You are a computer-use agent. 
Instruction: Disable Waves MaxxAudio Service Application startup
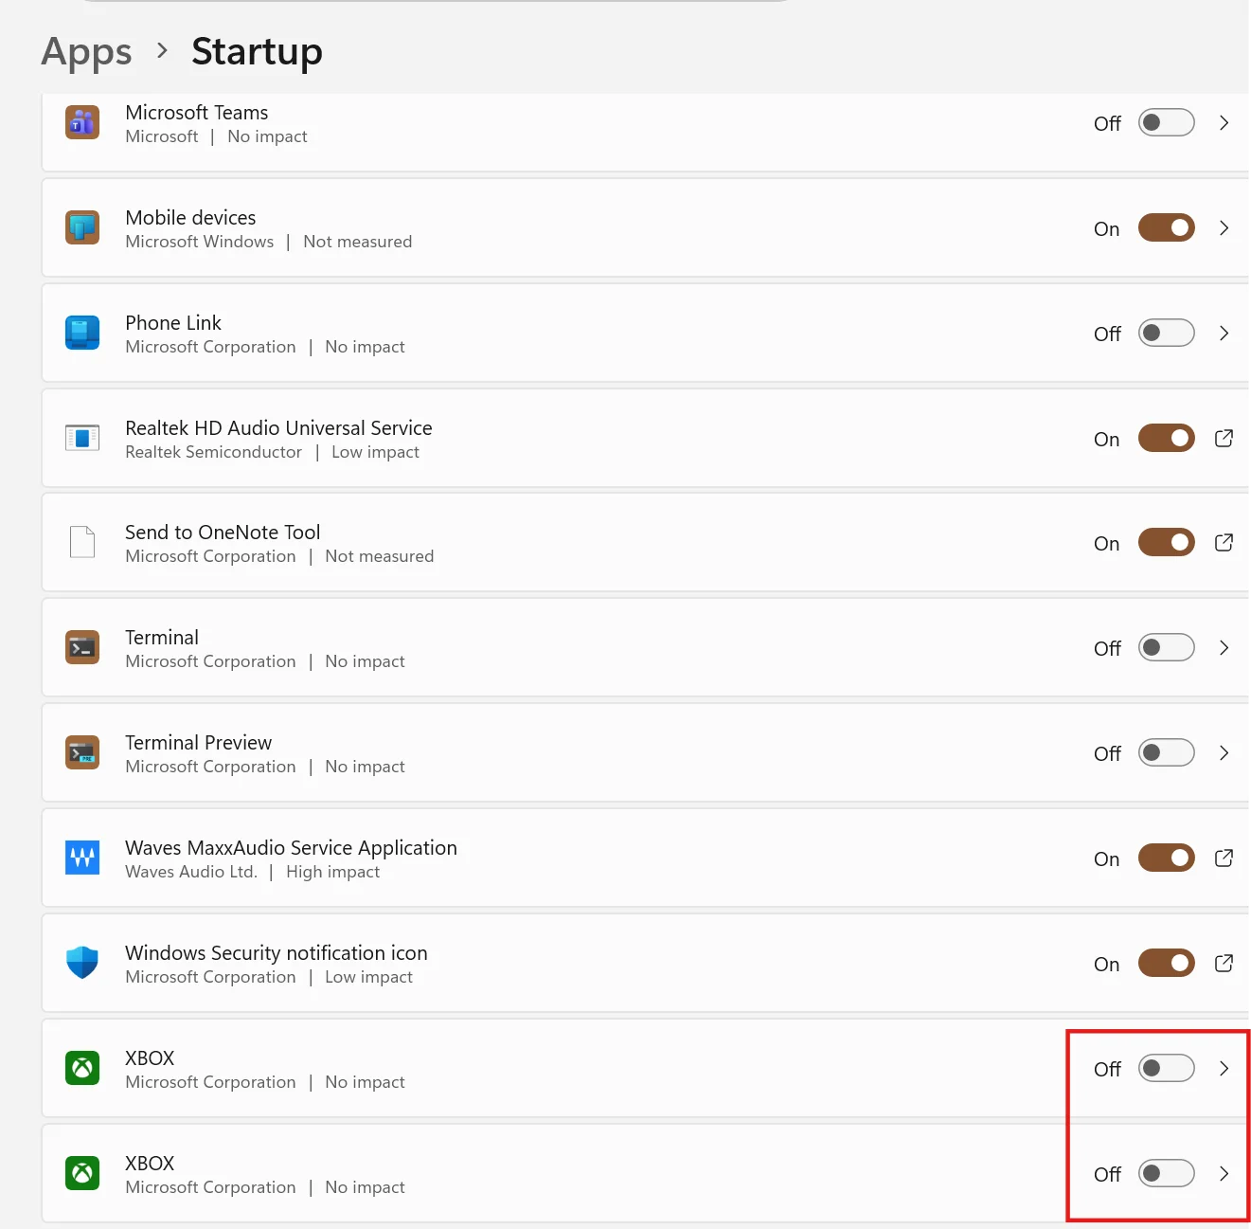pyautogui.click(x=1167, y=858)
